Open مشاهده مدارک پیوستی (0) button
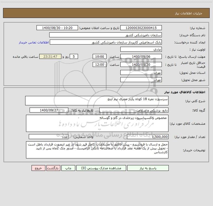213x206 pixels. point(101,168)
